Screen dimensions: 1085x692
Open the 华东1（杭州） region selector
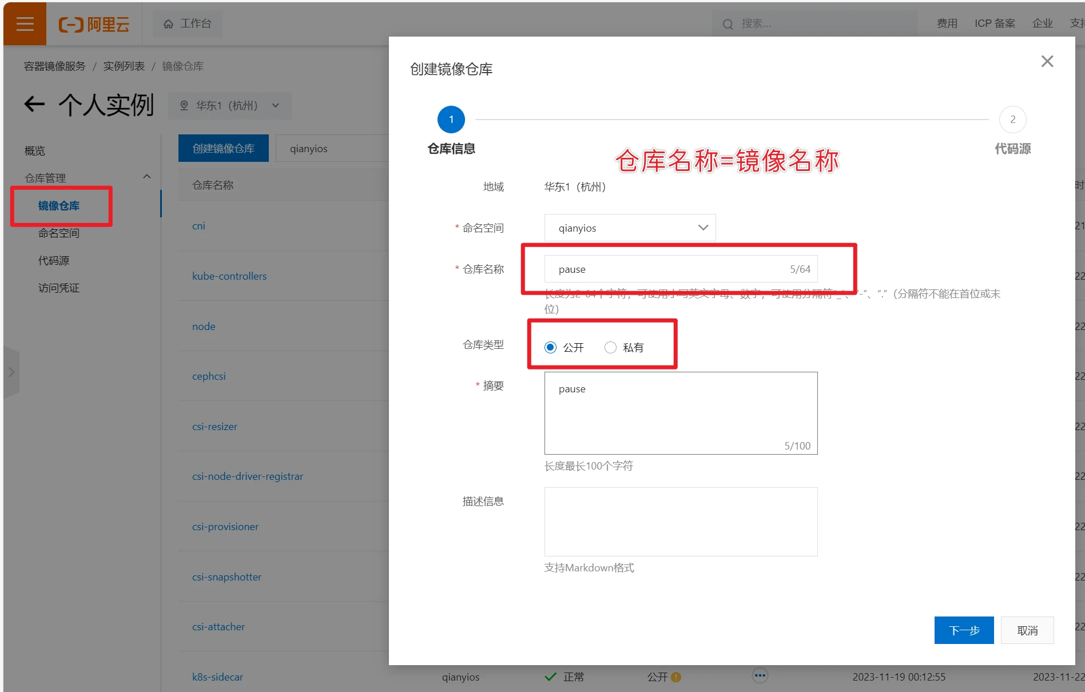[229, 106]
